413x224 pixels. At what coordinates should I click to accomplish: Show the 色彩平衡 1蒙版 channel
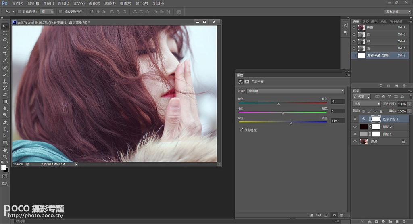click(x=354, y=55)
